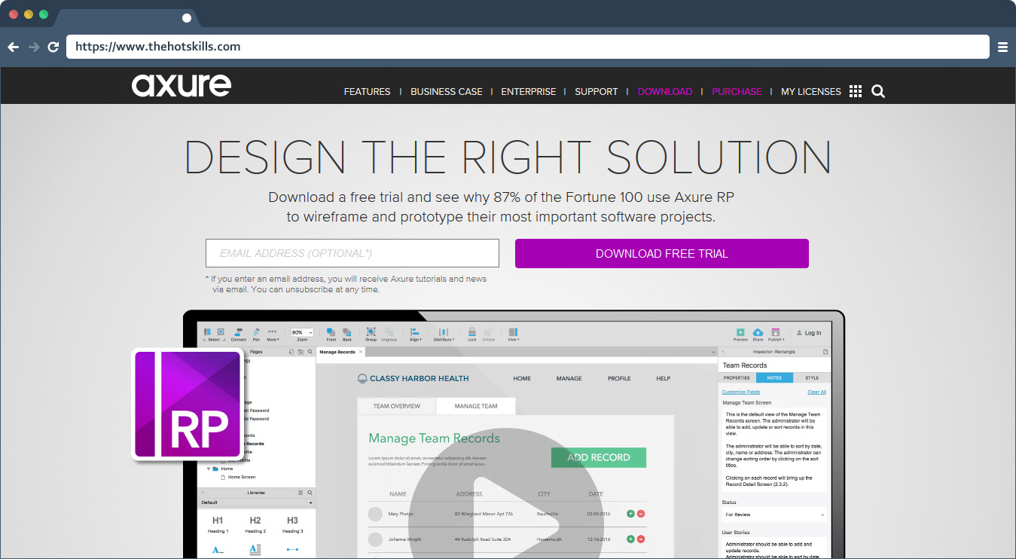
Task: Reload the page with refresh icon
Action: pos(53,47)
